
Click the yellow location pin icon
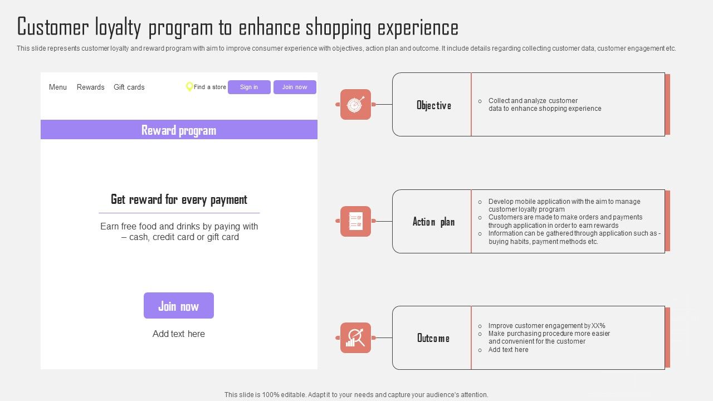coord(189,87)
